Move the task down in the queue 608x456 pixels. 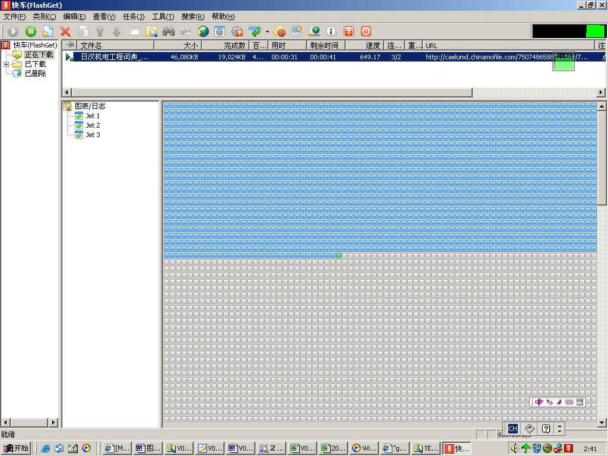[117, 31]
